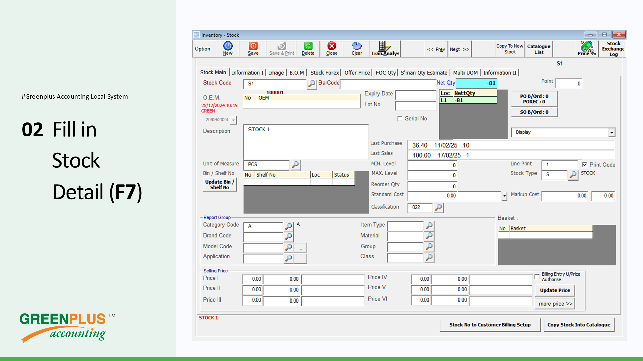Click the Delete toolbar icon
The image size is (643, 361).
point(308,49)
